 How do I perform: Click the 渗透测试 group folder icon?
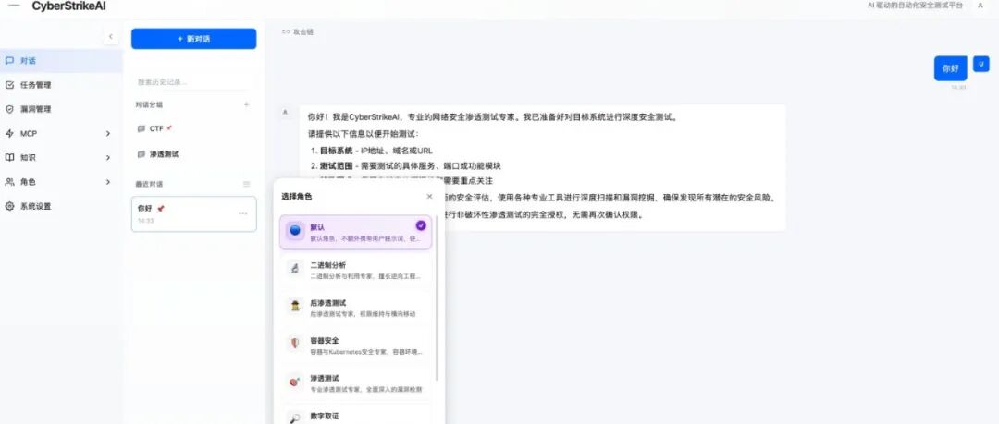[x=142, y=154]
